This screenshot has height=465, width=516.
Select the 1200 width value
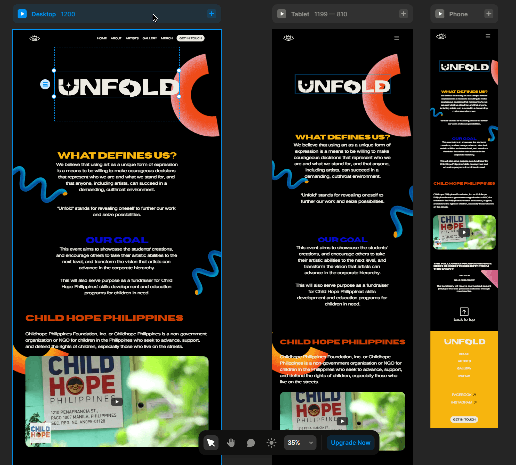[68, 14]
